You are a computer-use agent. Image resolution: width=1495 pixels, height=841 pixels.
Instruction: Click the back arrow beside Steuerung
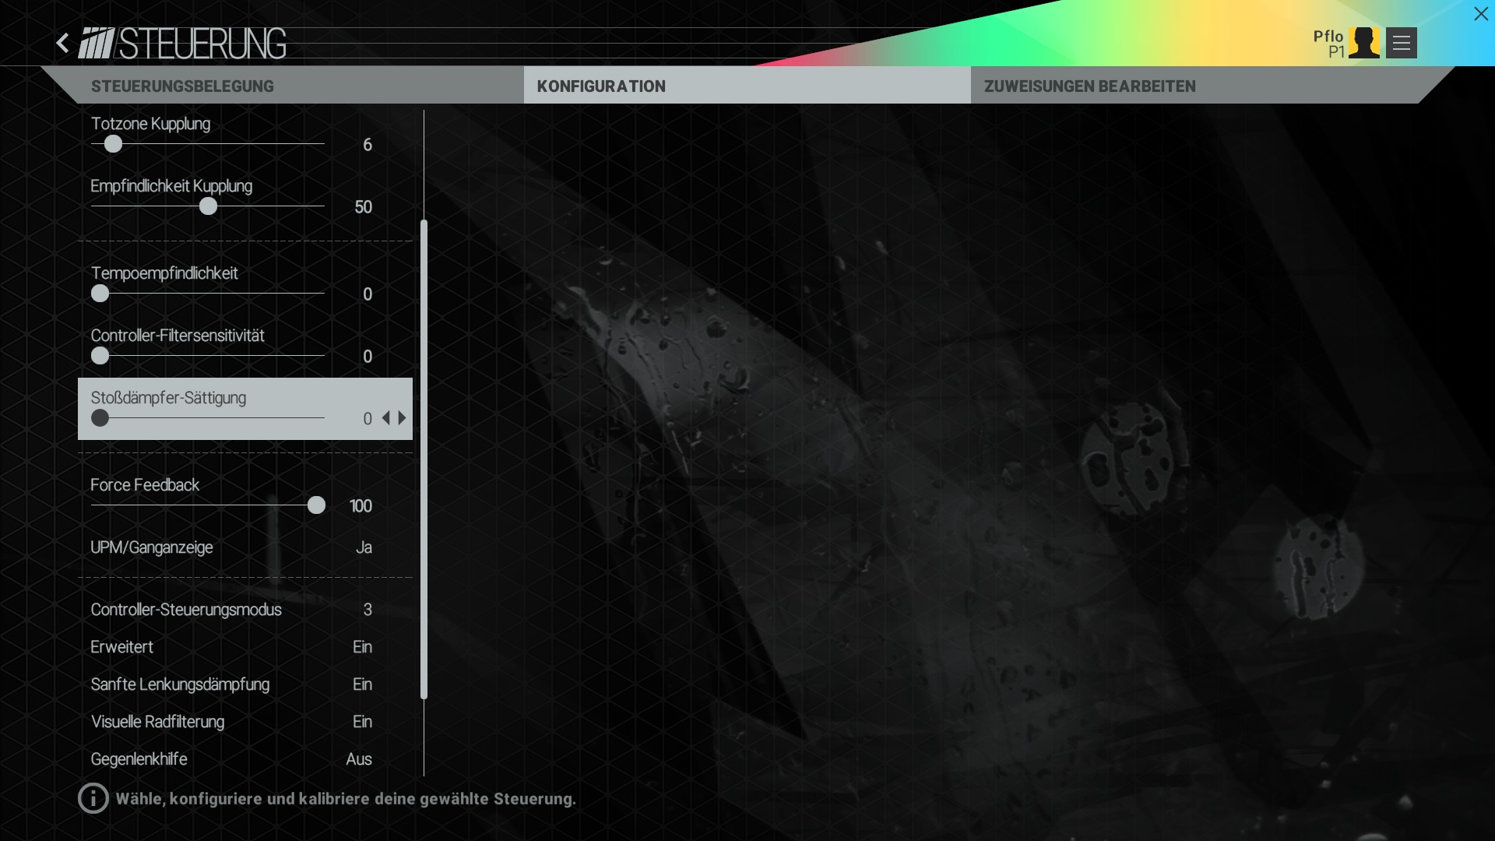63,43
